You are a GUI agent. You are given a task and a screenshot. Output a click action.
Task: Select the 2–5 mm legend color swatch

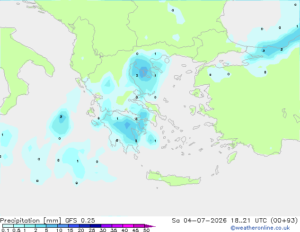(x=41, y=226)
